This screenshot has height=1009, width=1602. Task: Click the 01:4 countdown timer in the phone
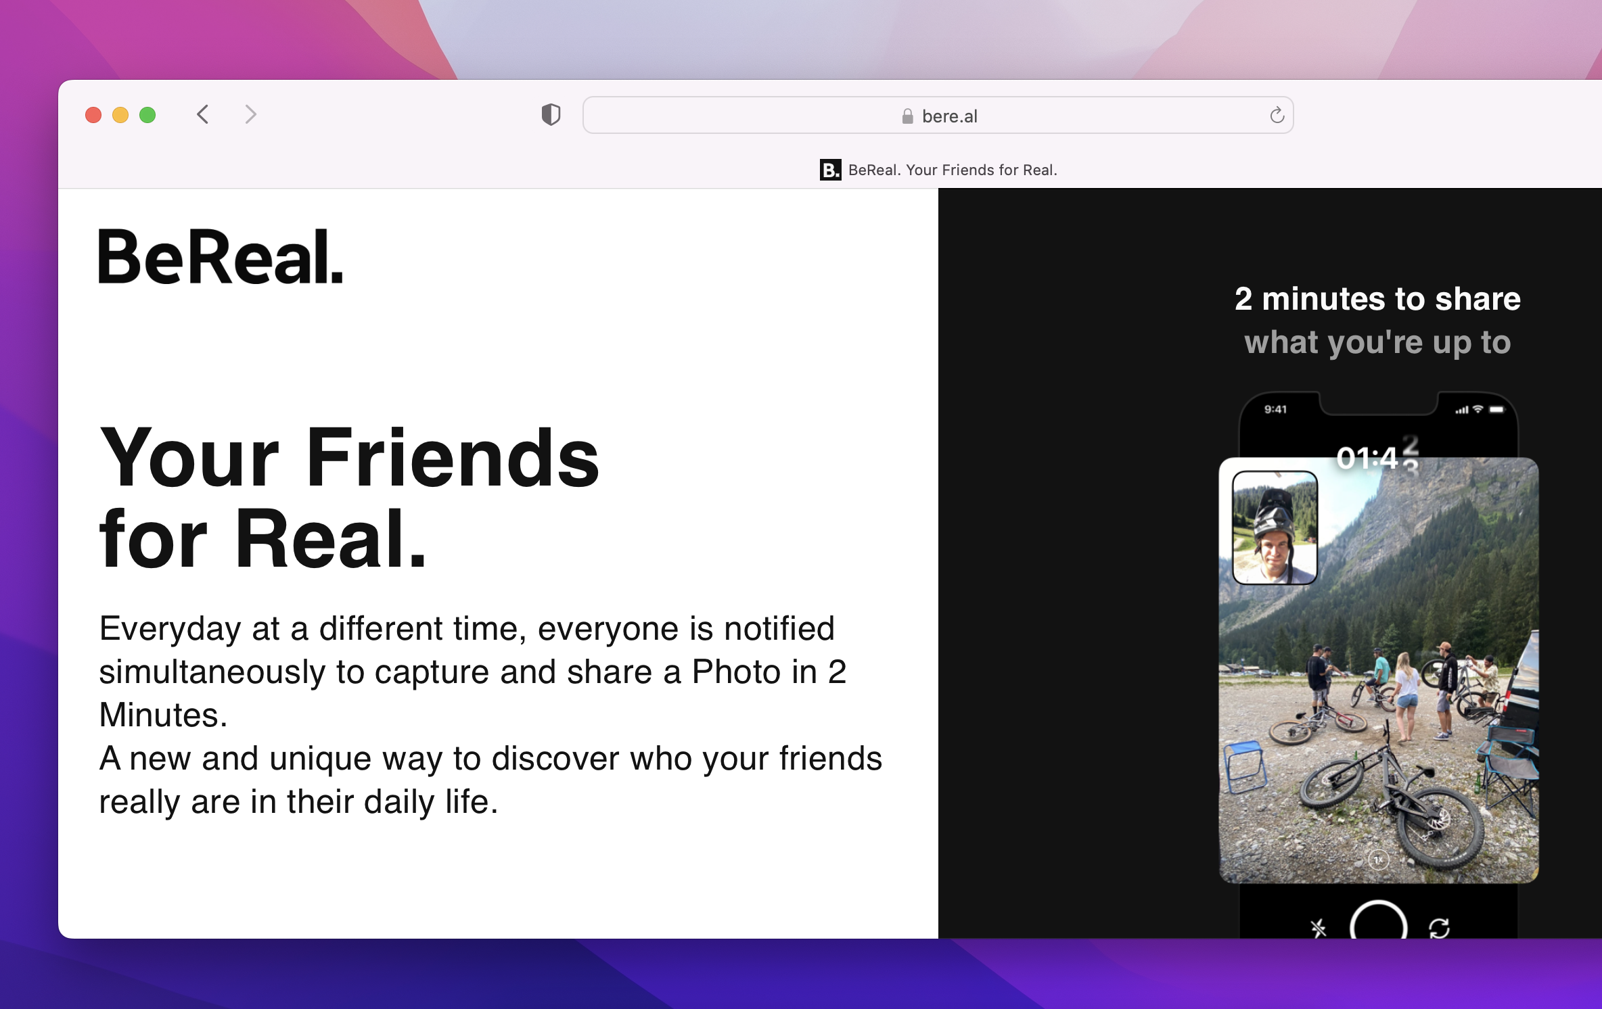click(1377, 457)
